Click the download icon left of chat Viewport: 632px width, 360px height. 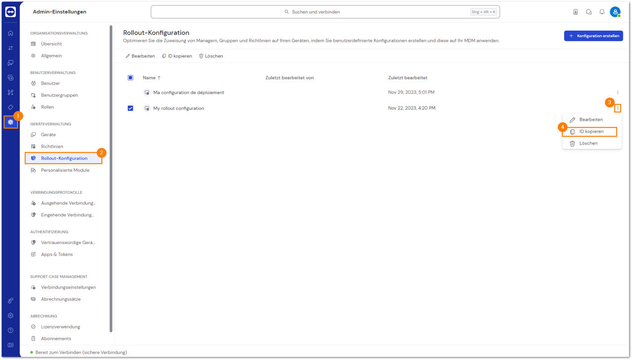[576, 12]
